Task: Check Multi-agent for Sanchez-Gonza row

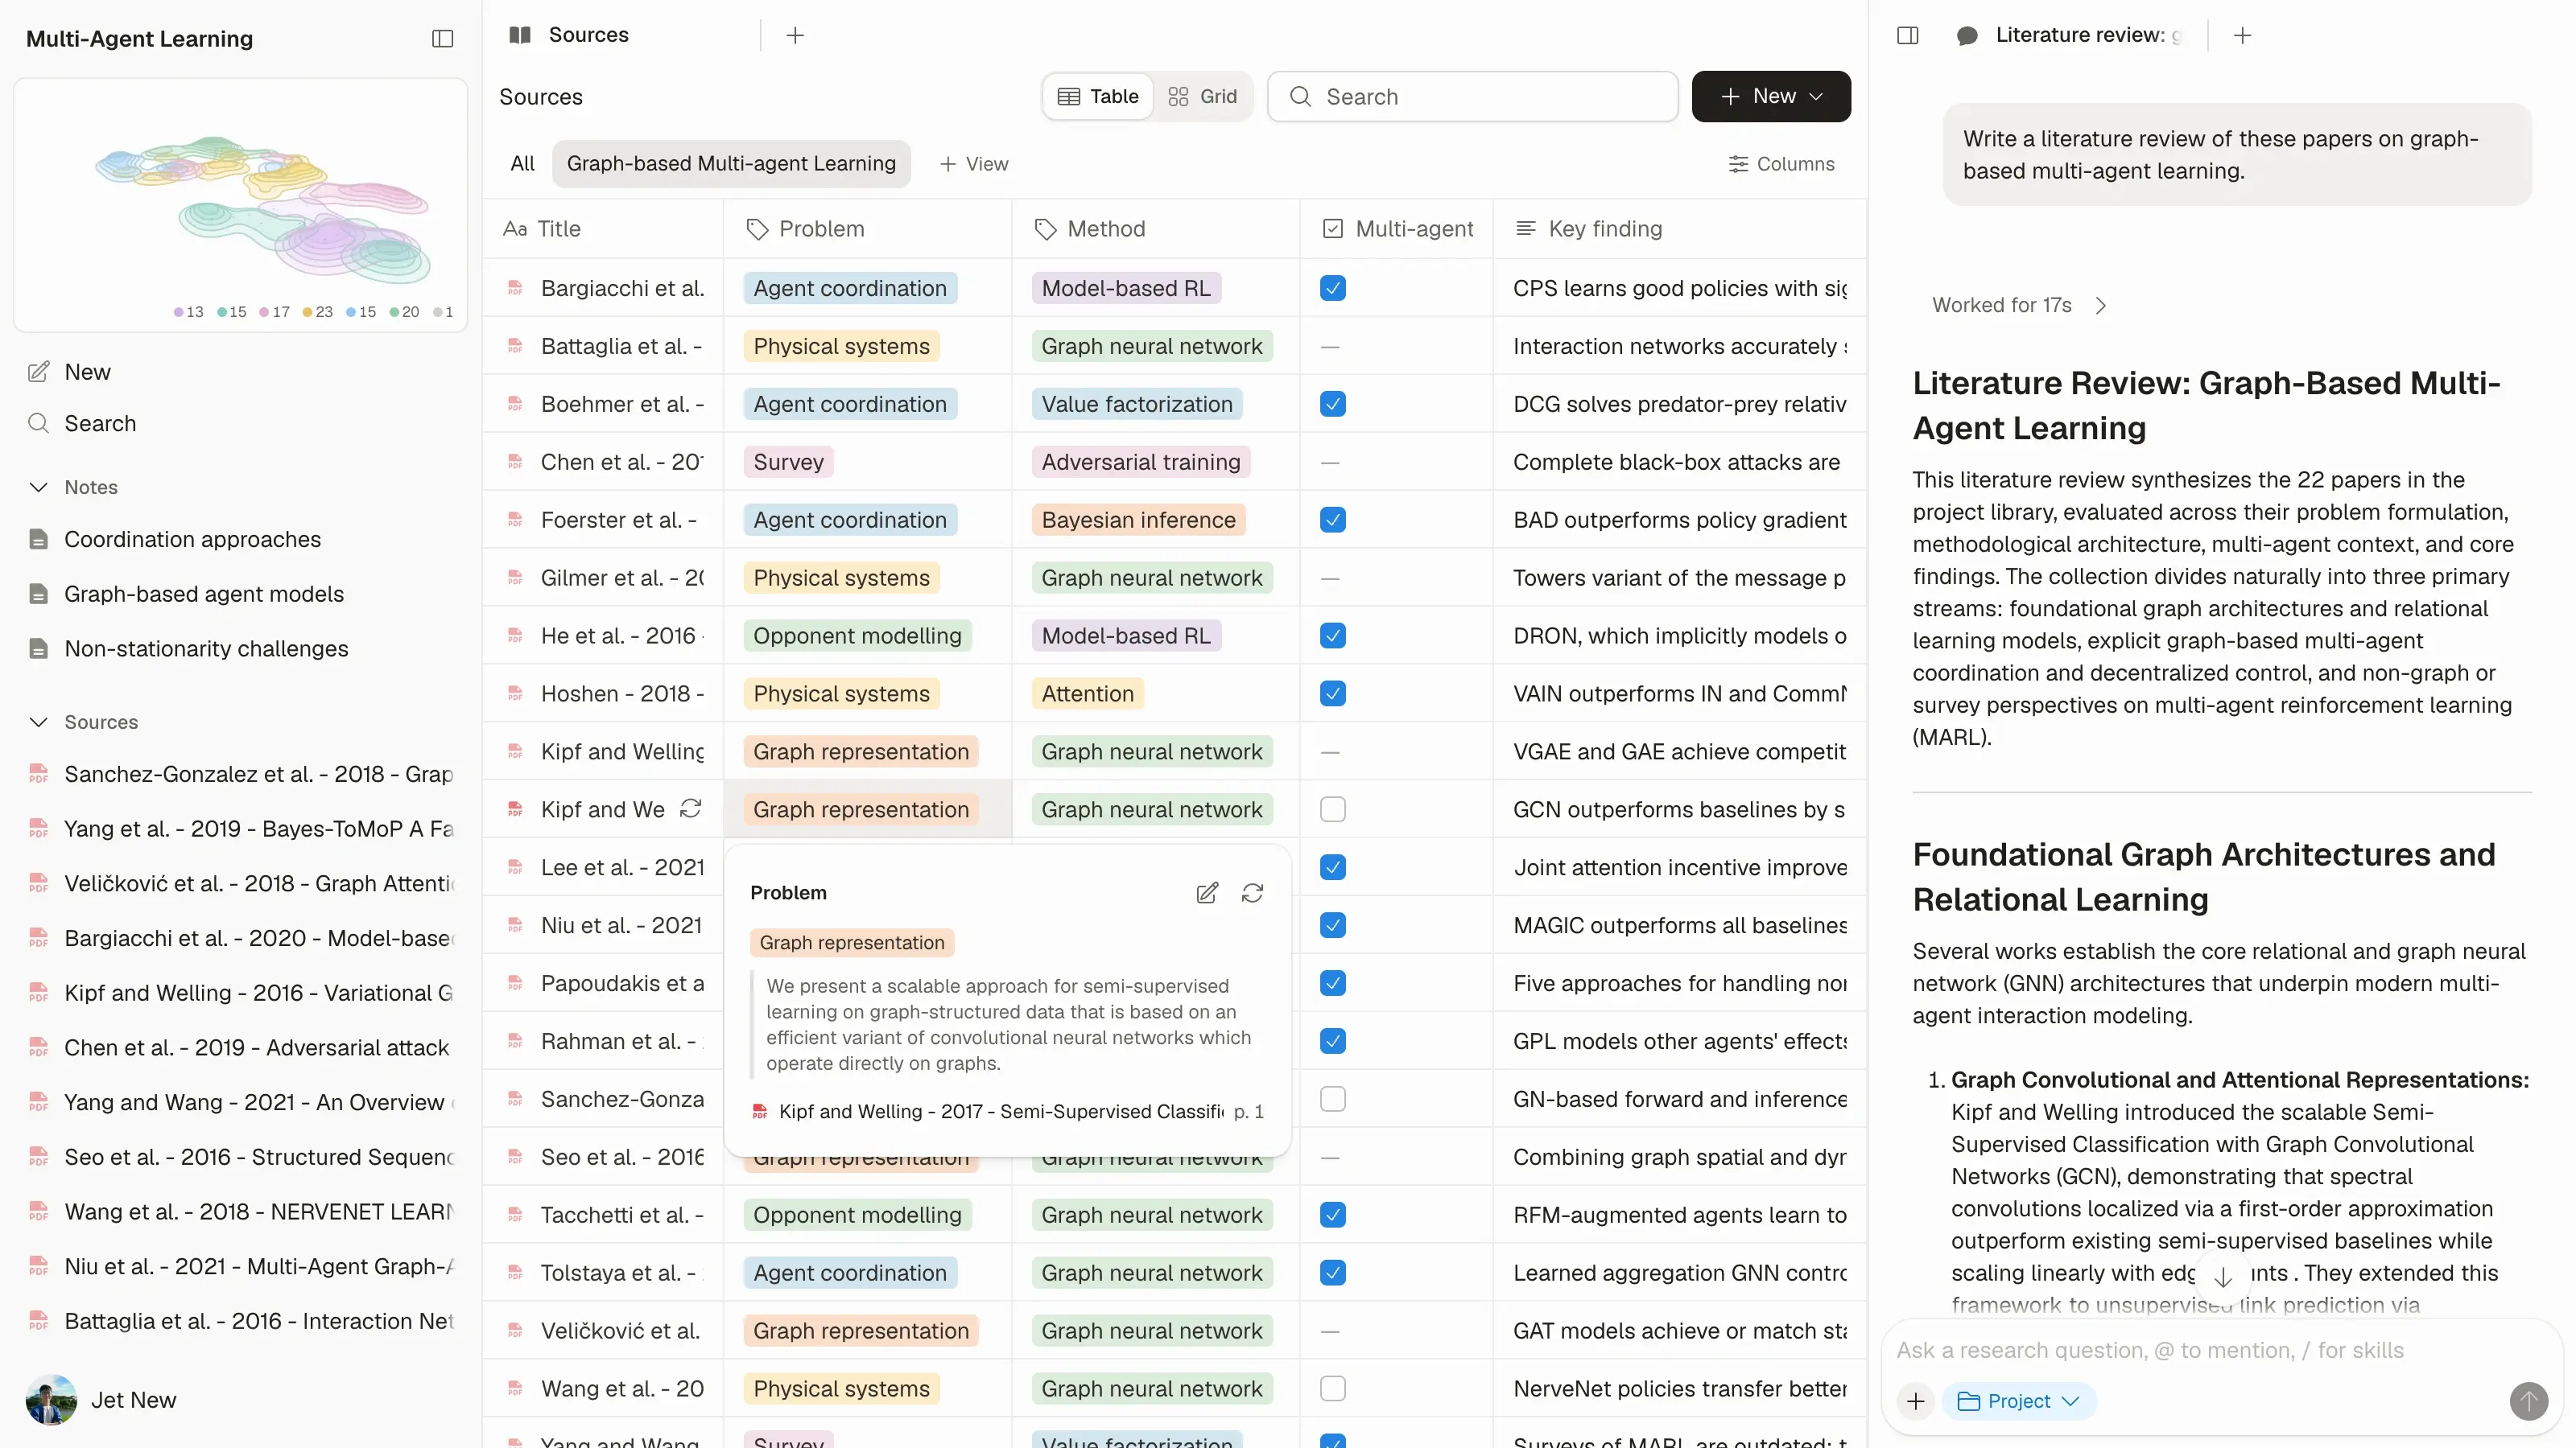Action: point(1332,1098)
